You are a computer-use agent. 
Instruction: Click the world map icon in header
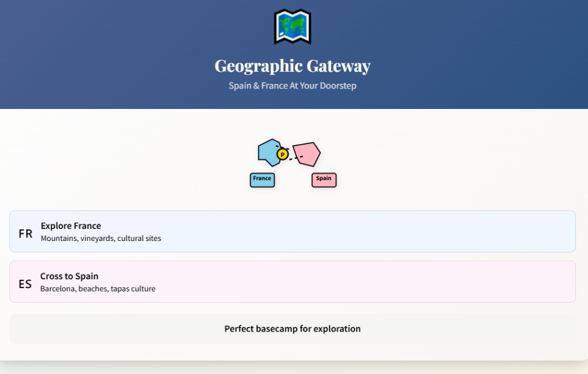(292, 26)
